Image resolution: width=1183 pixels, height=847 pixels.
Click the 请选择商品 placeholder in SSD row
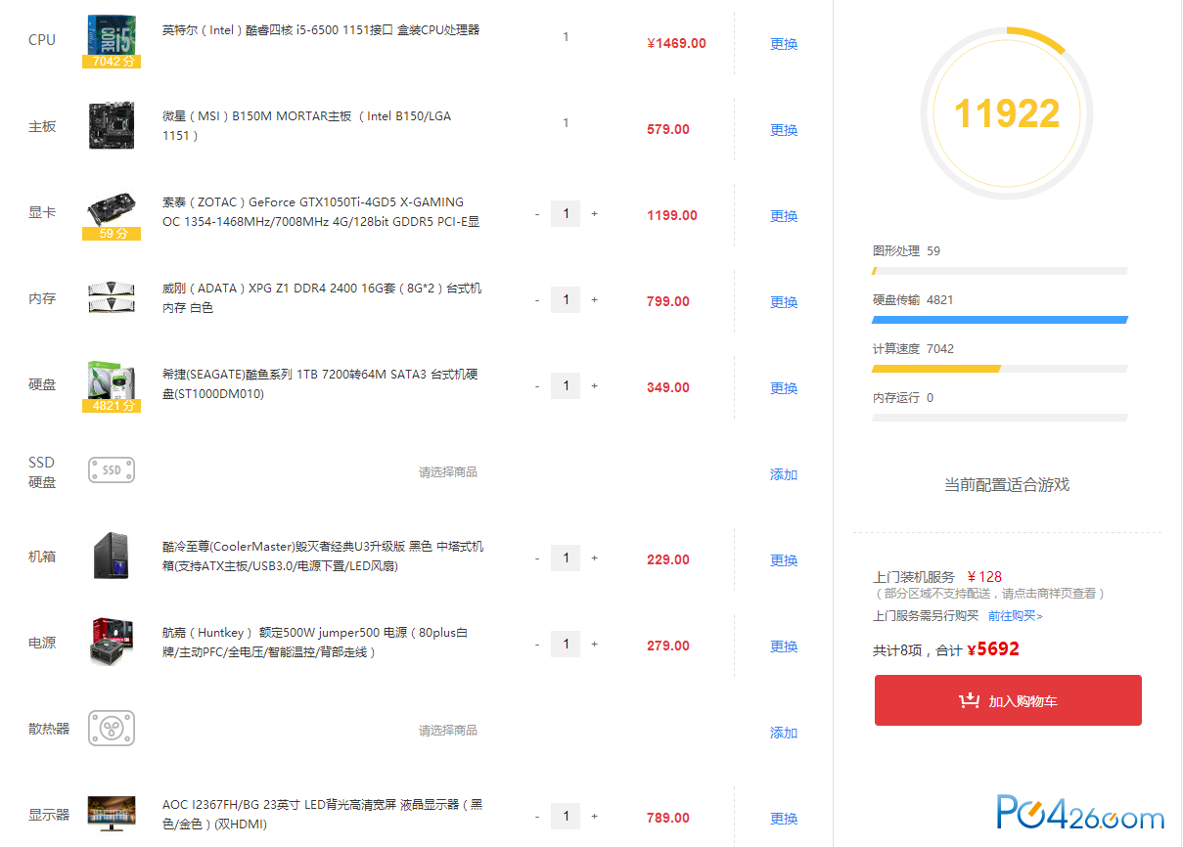[x=448, y=472]
